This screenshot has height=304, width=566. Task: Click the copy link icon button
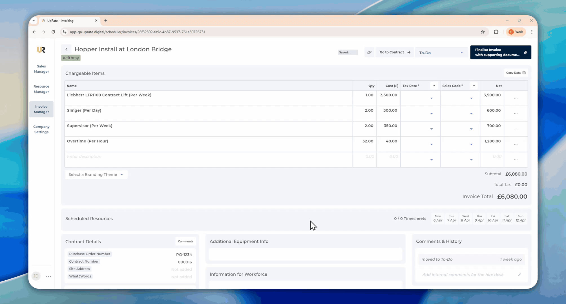point(369,52)
